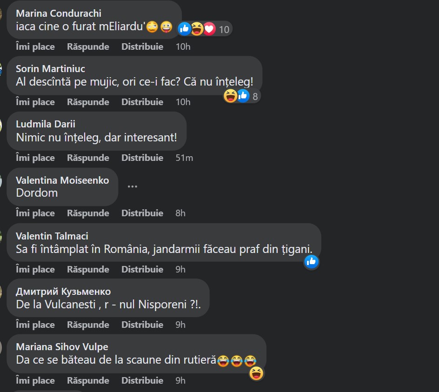This screenshot has width=439, height=392.
Task: Like Дмитрий Кузьменко's comment with Îmi place
Action: (35, 325)
